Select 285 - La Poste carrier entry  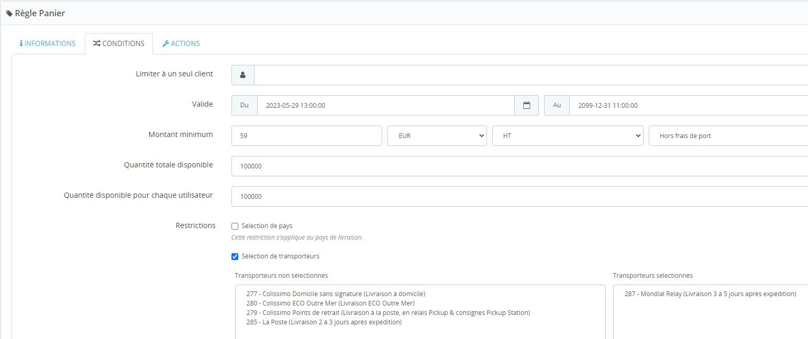pyautogui.click(x=324, y=322)
